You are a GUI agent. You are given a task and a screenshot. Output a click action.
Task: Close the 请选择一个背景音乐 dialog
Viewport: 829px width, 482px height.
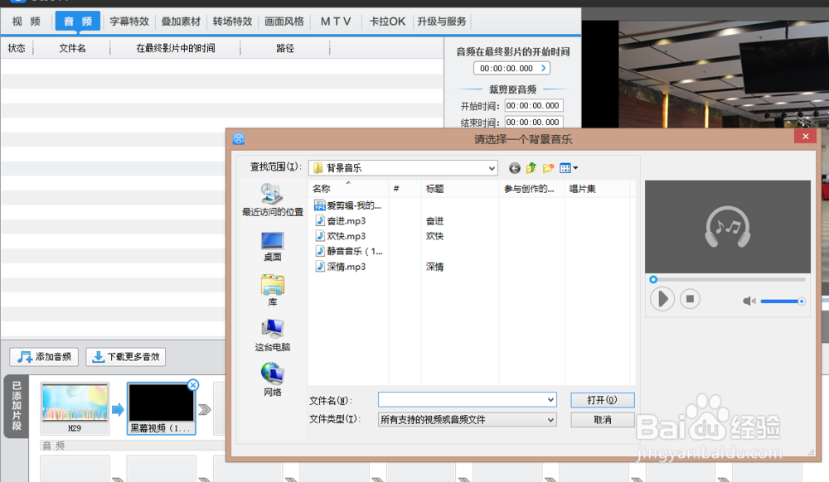point(805,137)
